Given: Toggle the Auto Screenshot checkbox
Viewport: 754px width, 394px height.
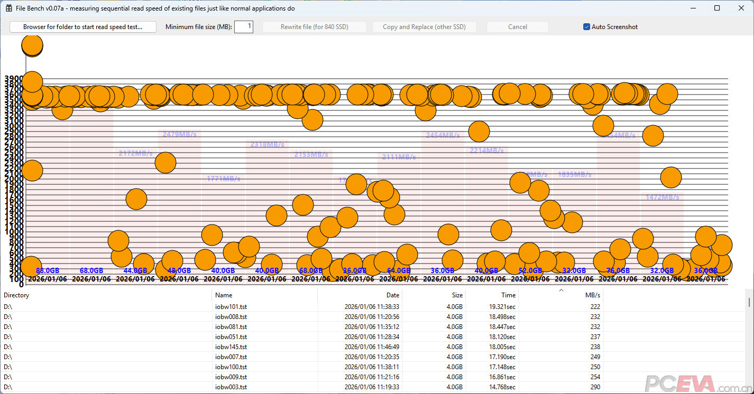Looking at the screenshot, I should pyautogui.click(x=586, y=27).
